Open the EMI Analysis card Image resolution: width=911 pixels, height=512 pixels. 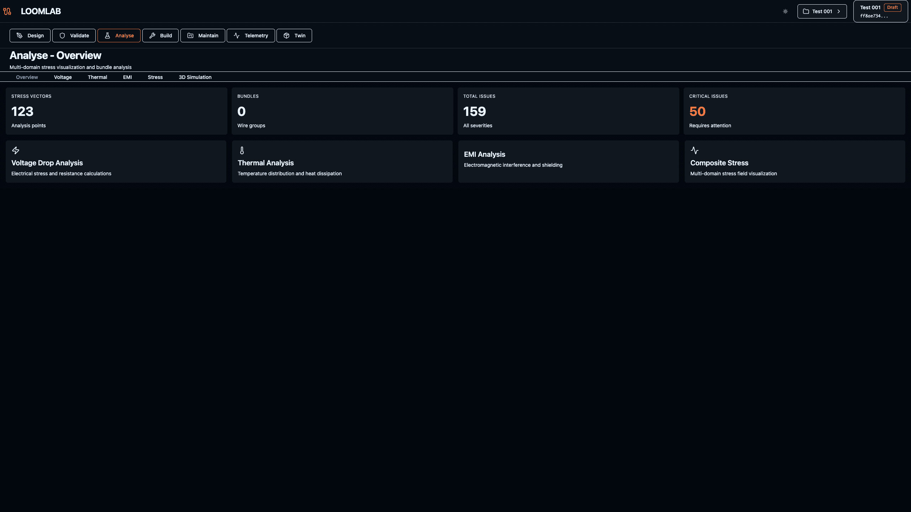coord(568,161)
